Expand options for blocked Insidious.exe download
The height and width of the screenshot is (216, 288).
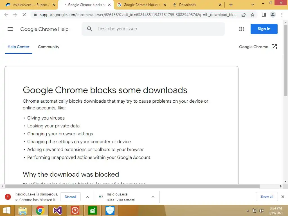pos(87,197)
